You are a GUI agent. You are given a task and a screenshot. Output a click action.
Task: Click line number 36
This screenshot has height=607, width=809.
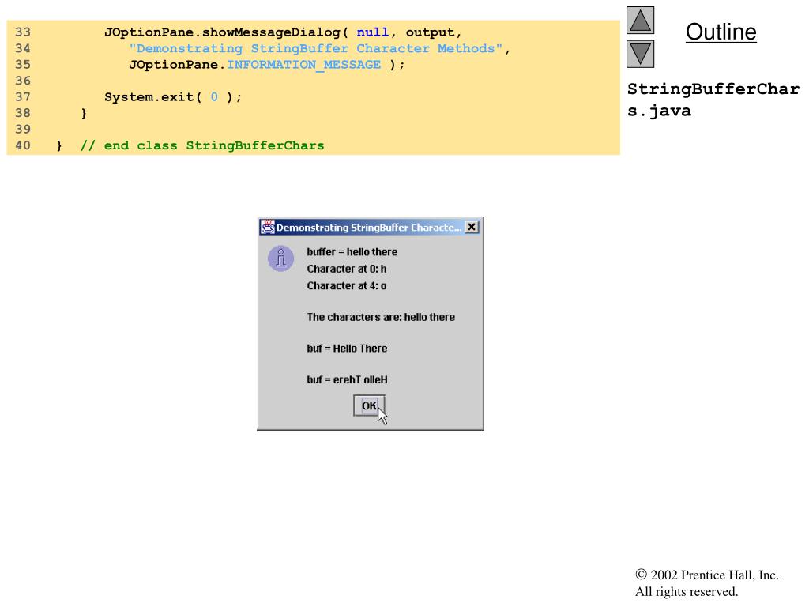pos(23,81)
